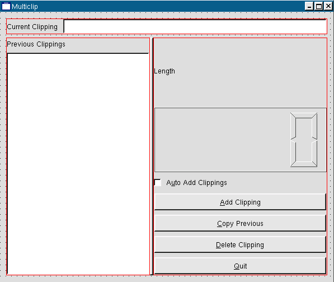Minimize the Multiclip window
334x282 pixels.
[x=309, y=6]
